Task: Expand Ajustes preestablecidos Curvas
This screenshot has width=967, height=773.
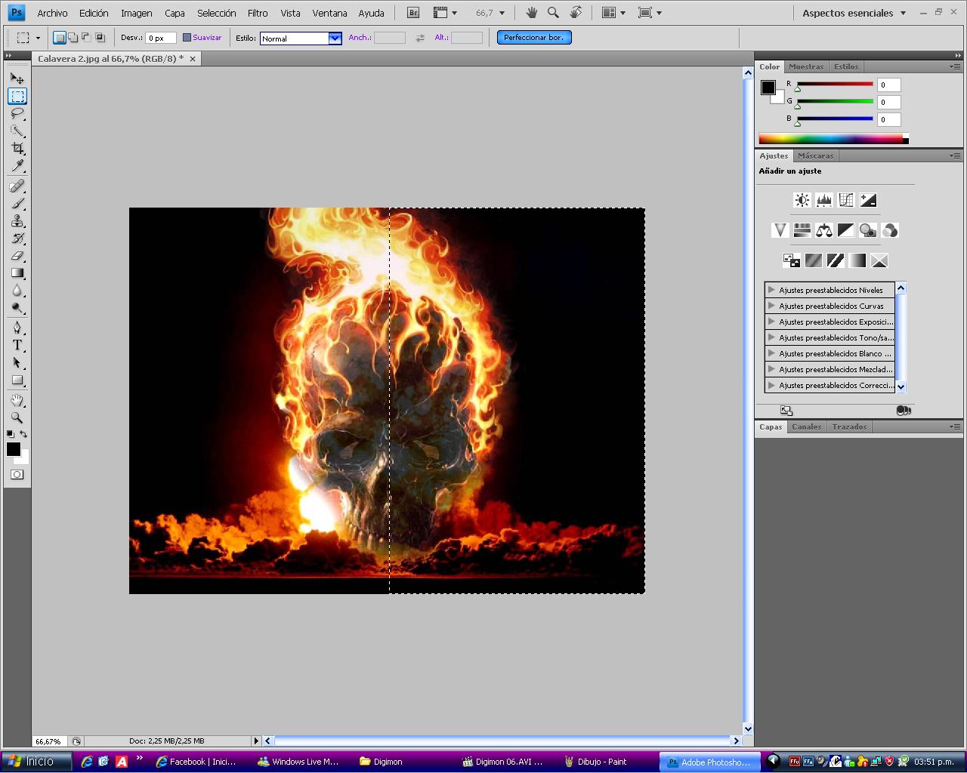Action: [x=771, y=306]
